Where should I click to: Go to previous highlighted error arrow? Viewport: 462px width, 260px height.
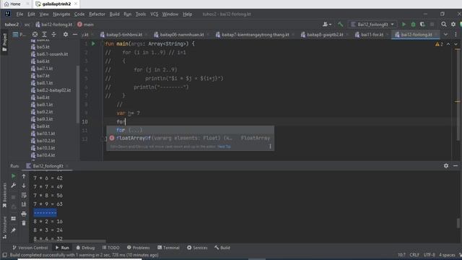coord(448,44)
